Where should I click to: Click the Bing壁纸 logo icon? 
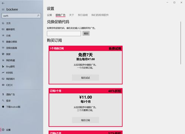3,66
